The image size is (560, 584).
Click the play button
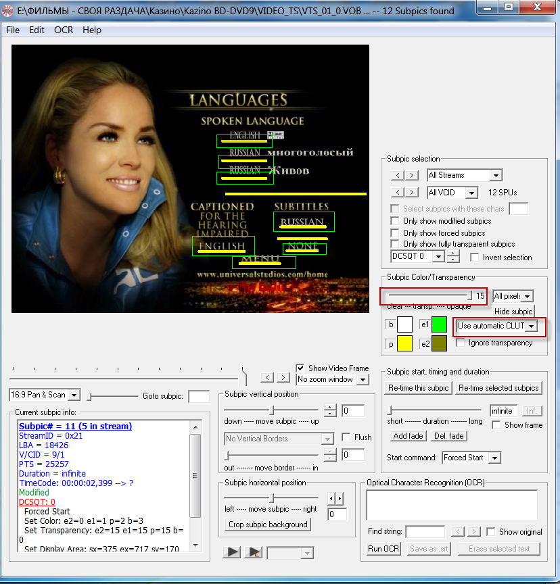tap(232, 552)
